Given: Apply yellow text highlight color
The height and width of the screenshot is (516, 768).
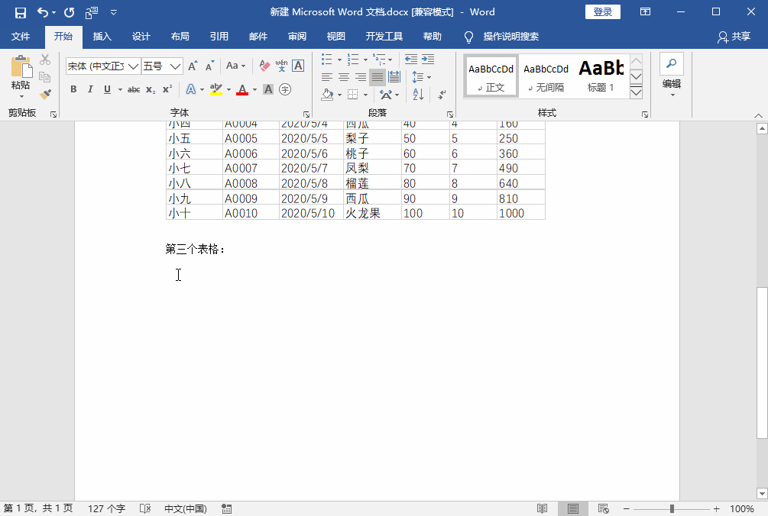Looking at the screenshot, I should (216, 89).
